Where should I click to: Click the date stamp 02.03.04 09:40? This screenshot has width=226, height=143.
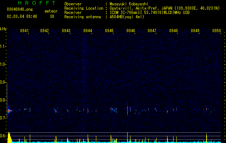[x=22, y=16]
